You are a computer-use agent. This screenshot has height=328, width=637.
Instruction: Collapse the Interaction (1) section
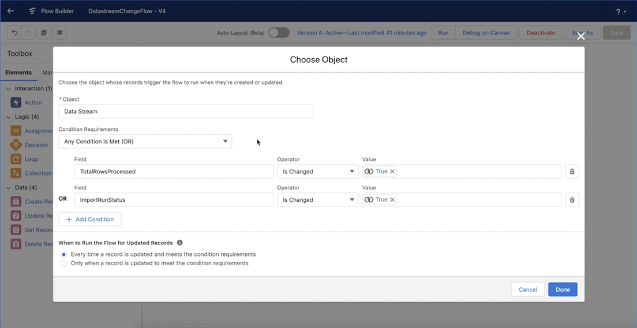click(9, 89)
